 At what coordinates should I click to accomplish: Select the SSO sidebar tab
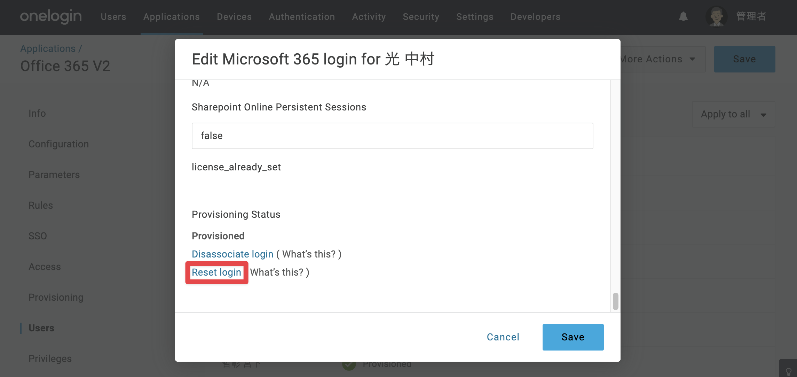point(38,236)
